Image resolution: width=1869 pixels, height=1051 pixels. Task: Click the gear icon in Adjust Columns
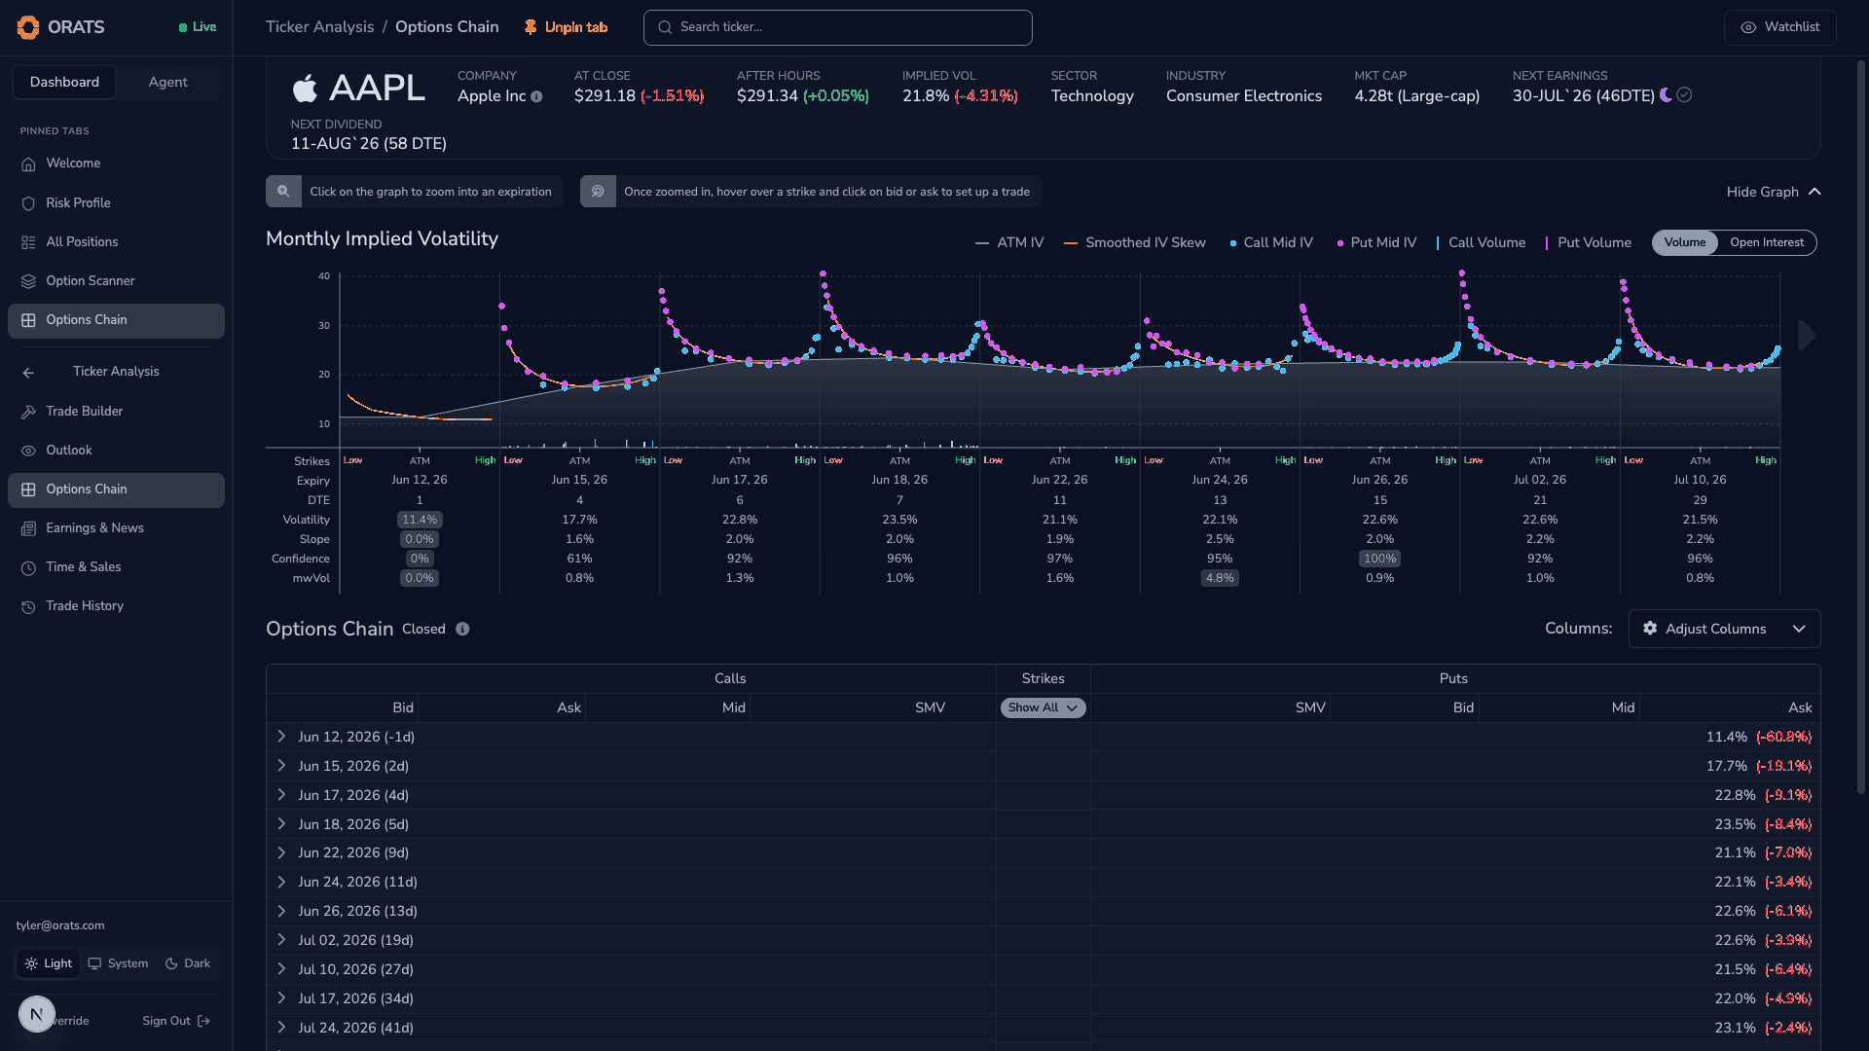coord(1650,629)
